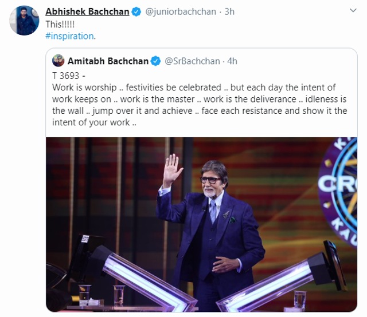
Task: Click Abhishek Bachchan's verified badge
Action: (x=136, y=11)
